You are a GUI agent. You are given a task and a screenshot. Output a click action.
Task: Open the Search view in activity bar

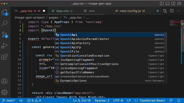pyautogui.click(x=5, y=23)
